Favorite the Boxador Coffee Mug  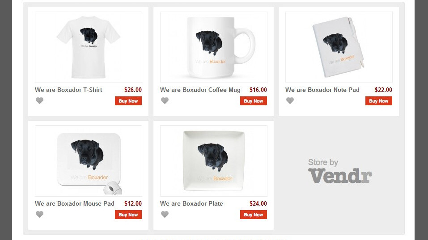click(x=165, y=101)
